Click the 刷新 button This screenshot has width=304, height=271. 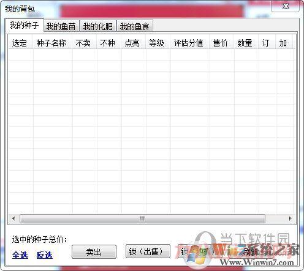point(251,252)
